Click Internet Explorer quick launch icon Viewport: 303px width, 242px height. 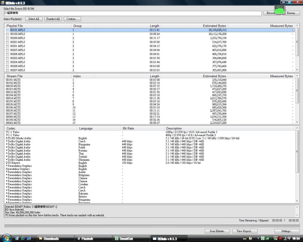click(23, 238)
